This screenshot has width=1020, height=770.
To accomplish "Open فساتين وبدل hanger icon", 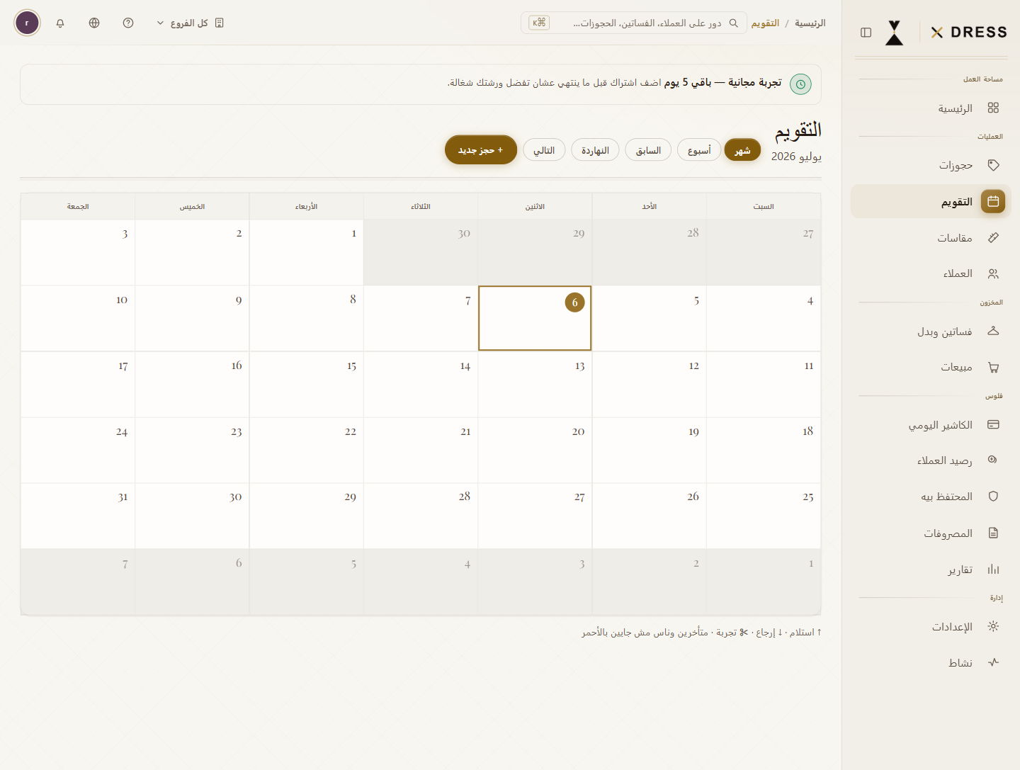I will point(993,331).
